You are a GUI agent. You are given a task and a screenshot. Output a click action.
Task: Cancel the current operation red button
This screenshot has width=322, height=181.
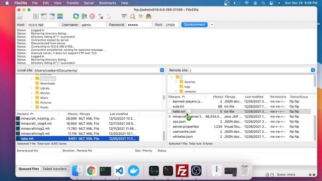[x=92, y=16]
